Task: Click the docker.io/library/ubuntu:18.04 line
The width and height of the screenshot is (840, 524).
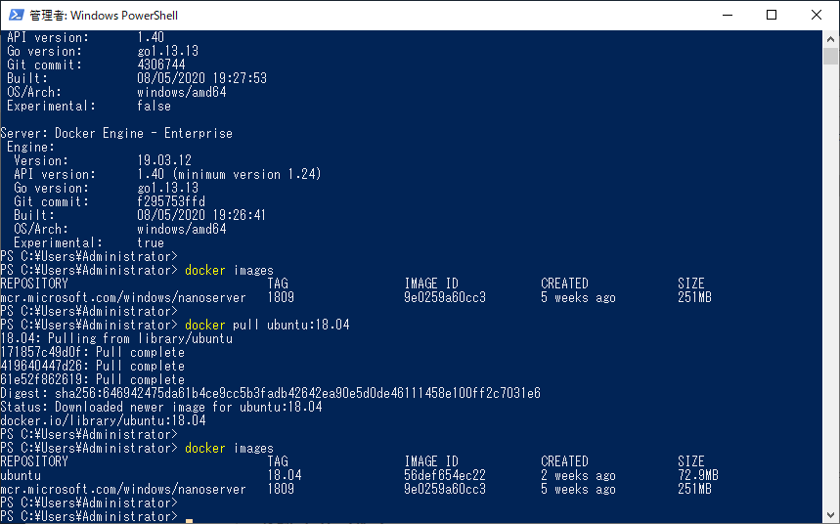Action: click(104, 420)
